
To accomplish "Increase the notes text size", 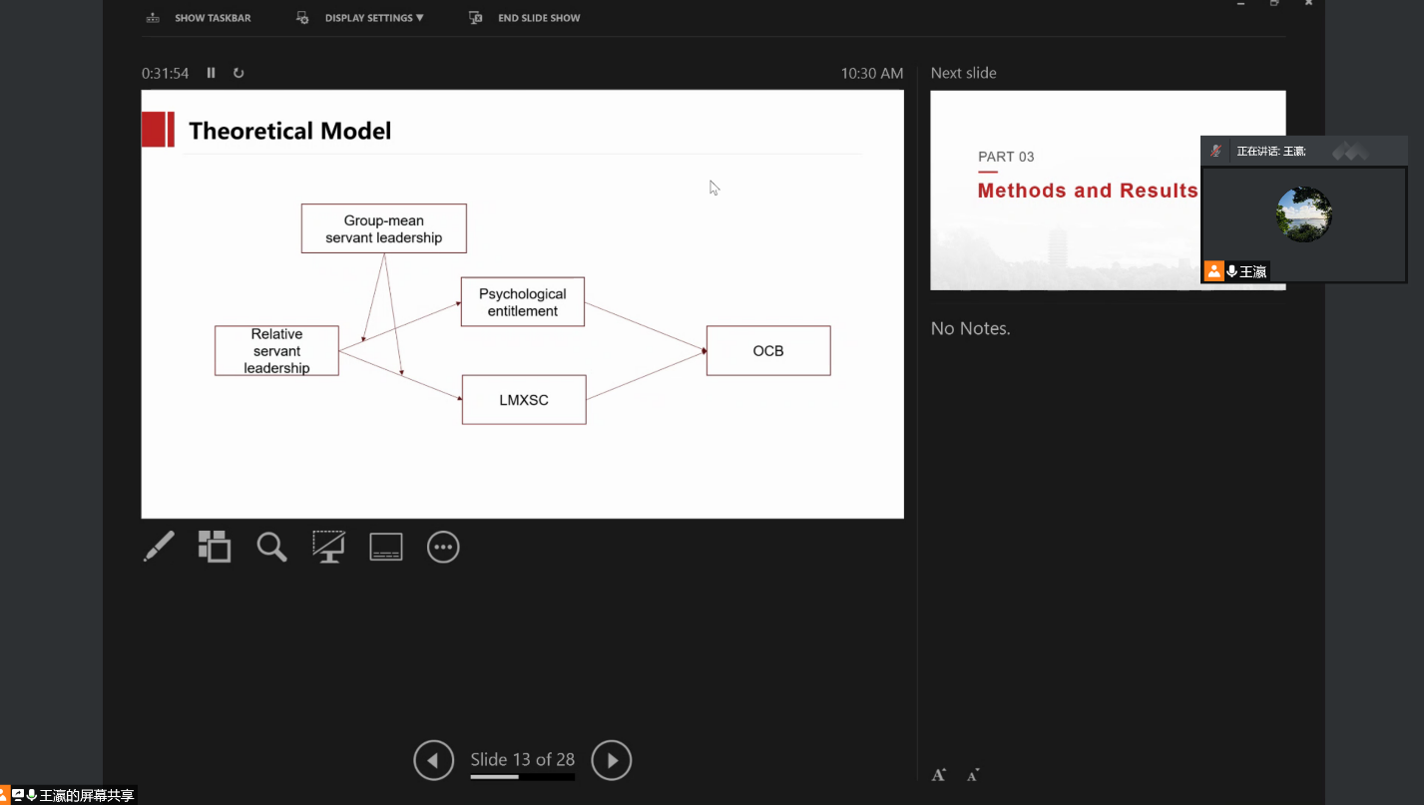I will (939, 775).
